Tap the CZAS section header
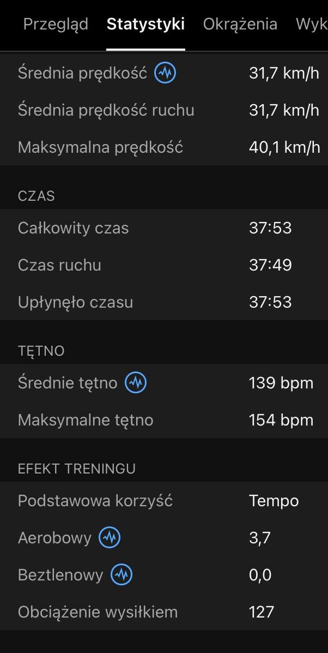328x653 pixels. click(x=36, y=196)
